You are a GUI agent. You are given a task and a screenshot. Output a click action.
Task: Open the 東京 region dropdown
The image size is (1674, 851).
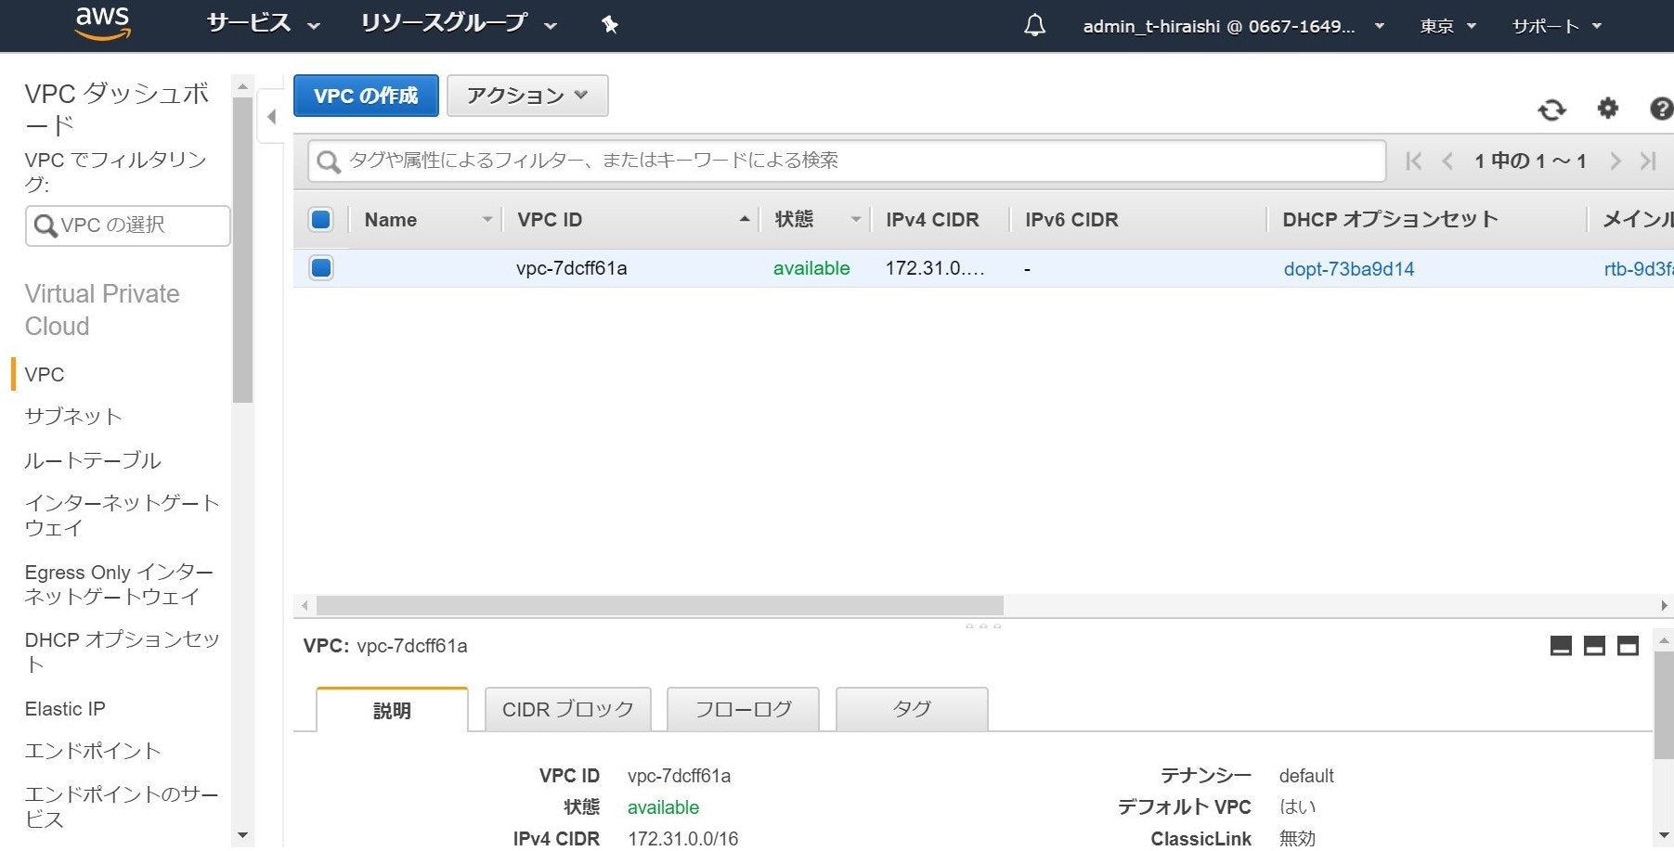[x=1447, y=26]
